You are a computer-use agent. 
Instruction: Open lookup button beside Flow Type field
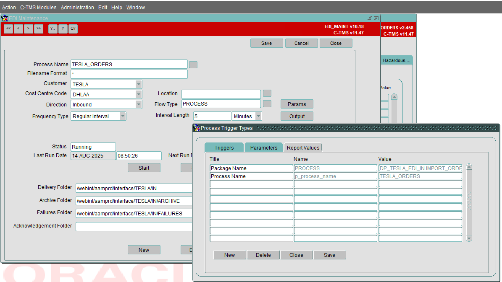267,104
